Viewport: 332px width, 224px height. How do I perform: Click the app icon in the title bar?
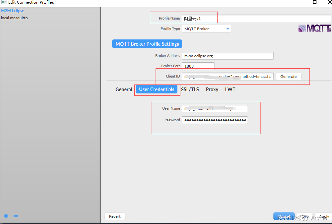(4, 2)
